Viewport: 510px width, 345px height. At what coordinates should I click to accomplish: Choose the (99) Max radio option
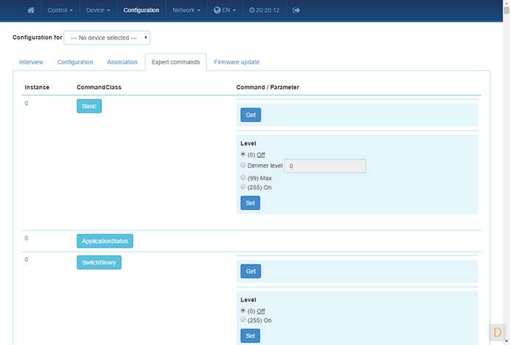coord(243,178)
